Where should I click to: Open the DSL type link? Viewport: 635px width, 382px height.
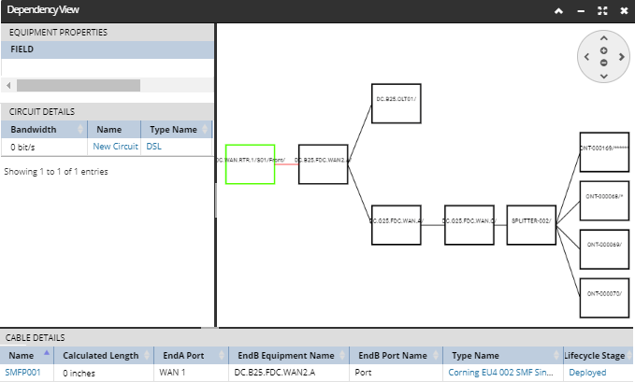point(154,147)
